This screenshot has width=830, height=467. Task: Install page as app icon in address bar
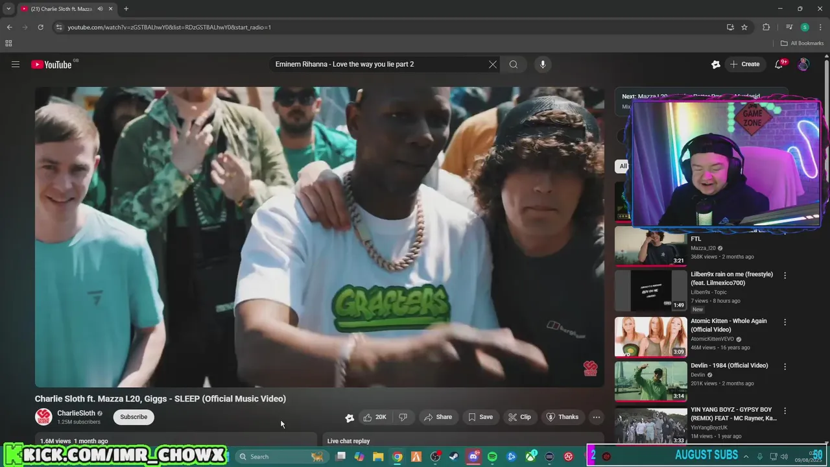[730, 27]
